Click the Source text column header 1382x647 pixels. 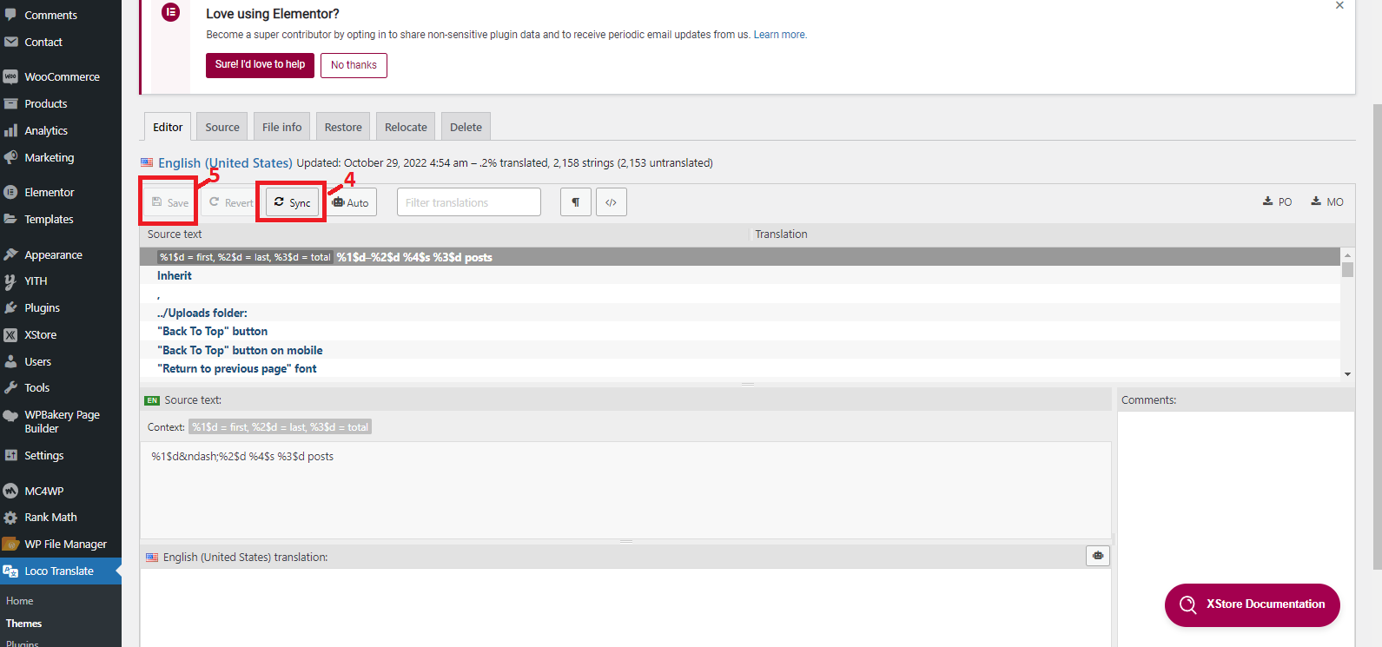pos(444,234)
